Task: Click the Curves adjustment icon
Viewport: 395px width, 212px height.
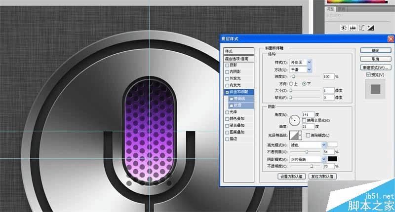Action: coord(361,28)
